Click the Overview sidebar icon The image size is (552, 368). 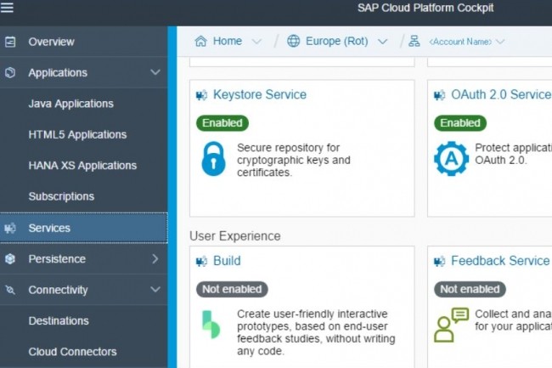coord(10,42)
